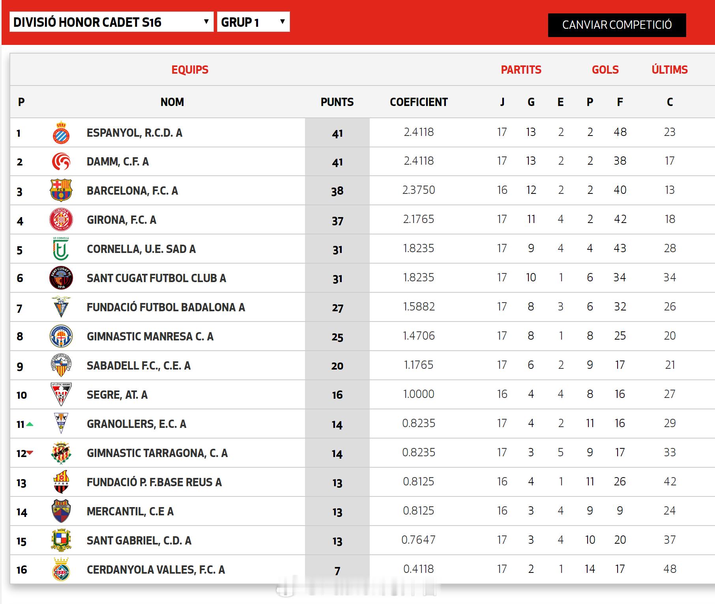Click the PARTITS section header
The width and height of the screenshot is (715, 604).
(x=521, y=70)
